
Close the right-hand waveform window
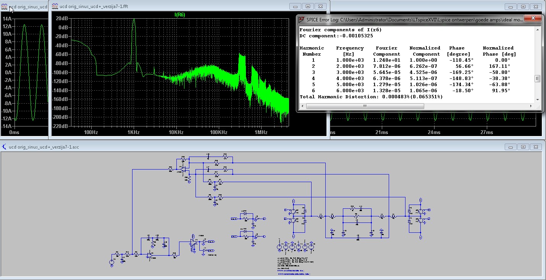point(536,6)
